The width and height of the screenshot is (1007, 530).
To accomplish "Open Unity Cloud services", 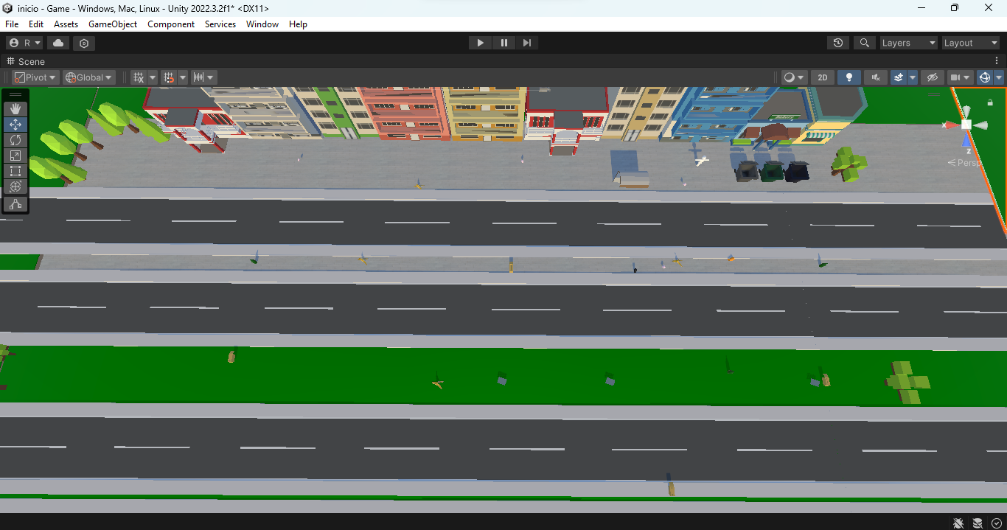I will click(x=59, y=43).
